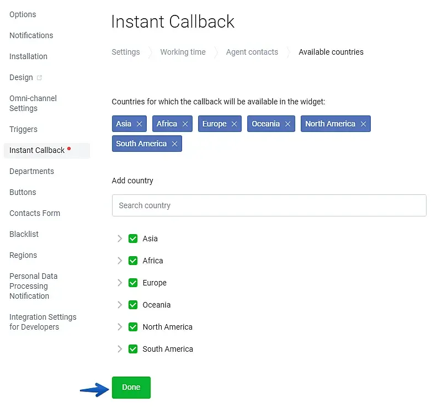Expand the Oceania chevron arrow
Image resolution: width=442 pixels, height=413 pixels.
point(120,305)
